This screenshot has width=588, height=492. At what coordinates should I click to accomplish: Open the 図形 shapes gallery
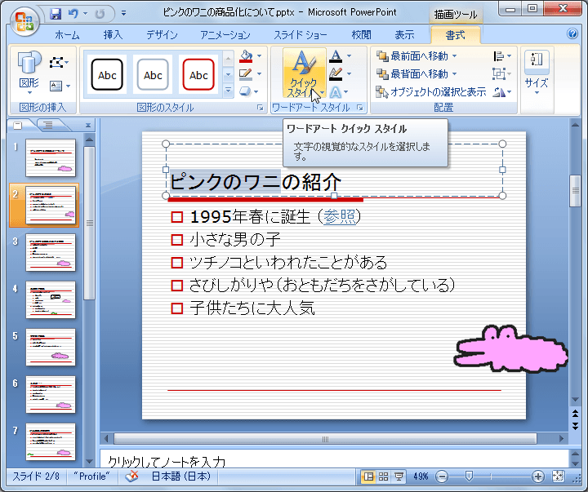(x=29, y=73)
